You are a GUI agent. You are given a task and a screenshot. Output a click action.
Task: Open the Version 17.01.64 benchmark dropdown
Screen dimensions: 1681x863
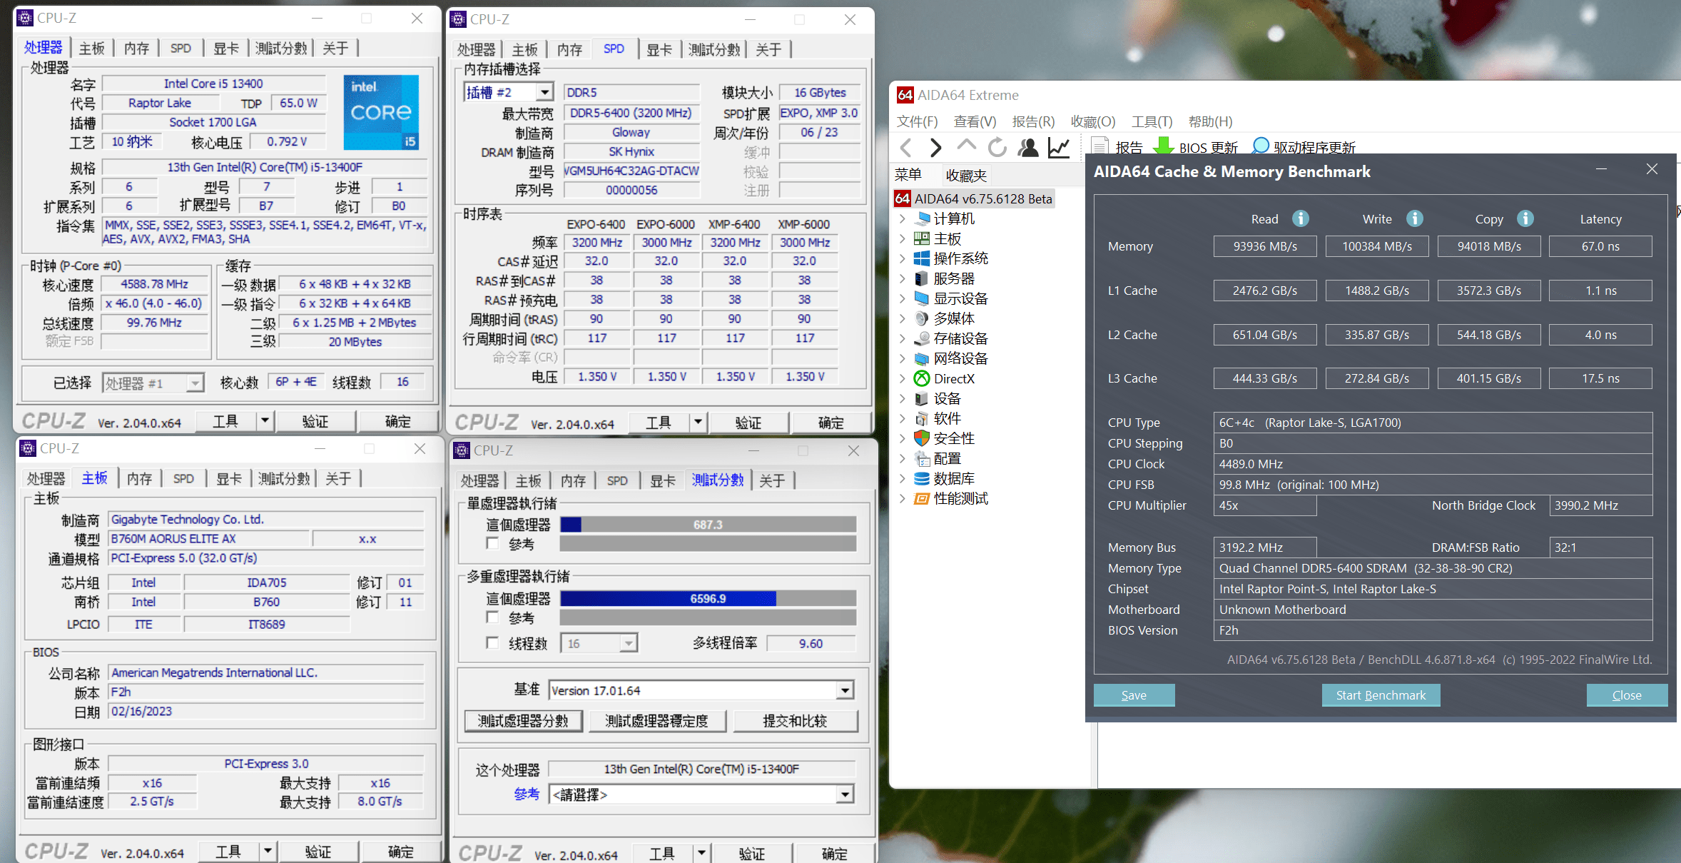[845, 690]
